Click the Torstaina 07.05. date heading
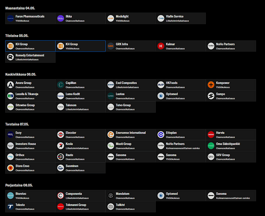 click(x=17, y=124)
